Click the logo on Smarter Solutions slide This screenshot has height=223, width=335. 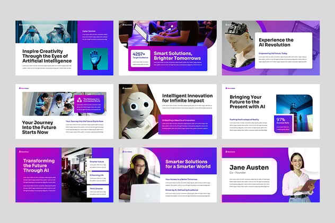(123, 151)
